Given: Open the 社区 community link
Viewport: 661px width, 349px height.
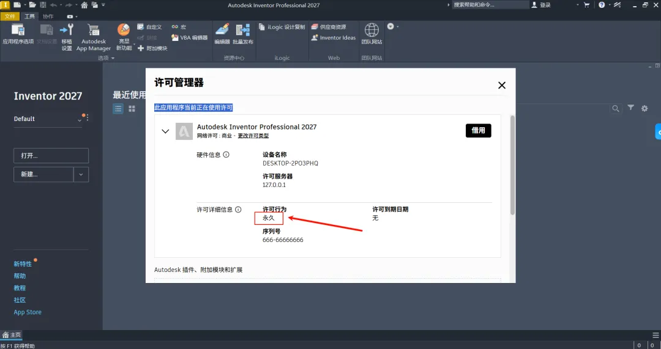Looking at the screenshot, I should (20, 300).
